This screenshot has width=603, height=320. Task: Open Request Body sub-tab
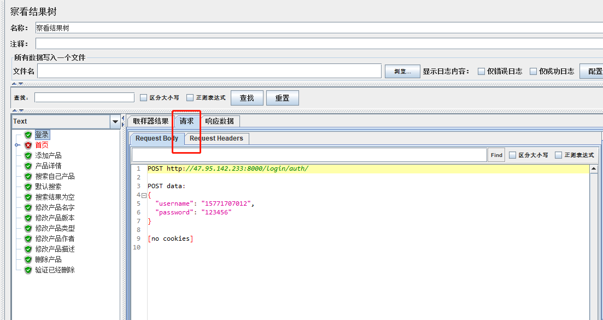(x=157, y=138)
